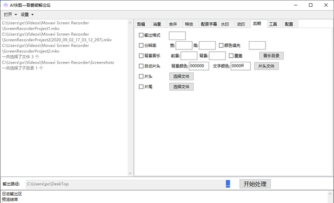Tick the 颜色填充 checkbox
Viewport: 334px width, 203px height.
pos(221,45)
